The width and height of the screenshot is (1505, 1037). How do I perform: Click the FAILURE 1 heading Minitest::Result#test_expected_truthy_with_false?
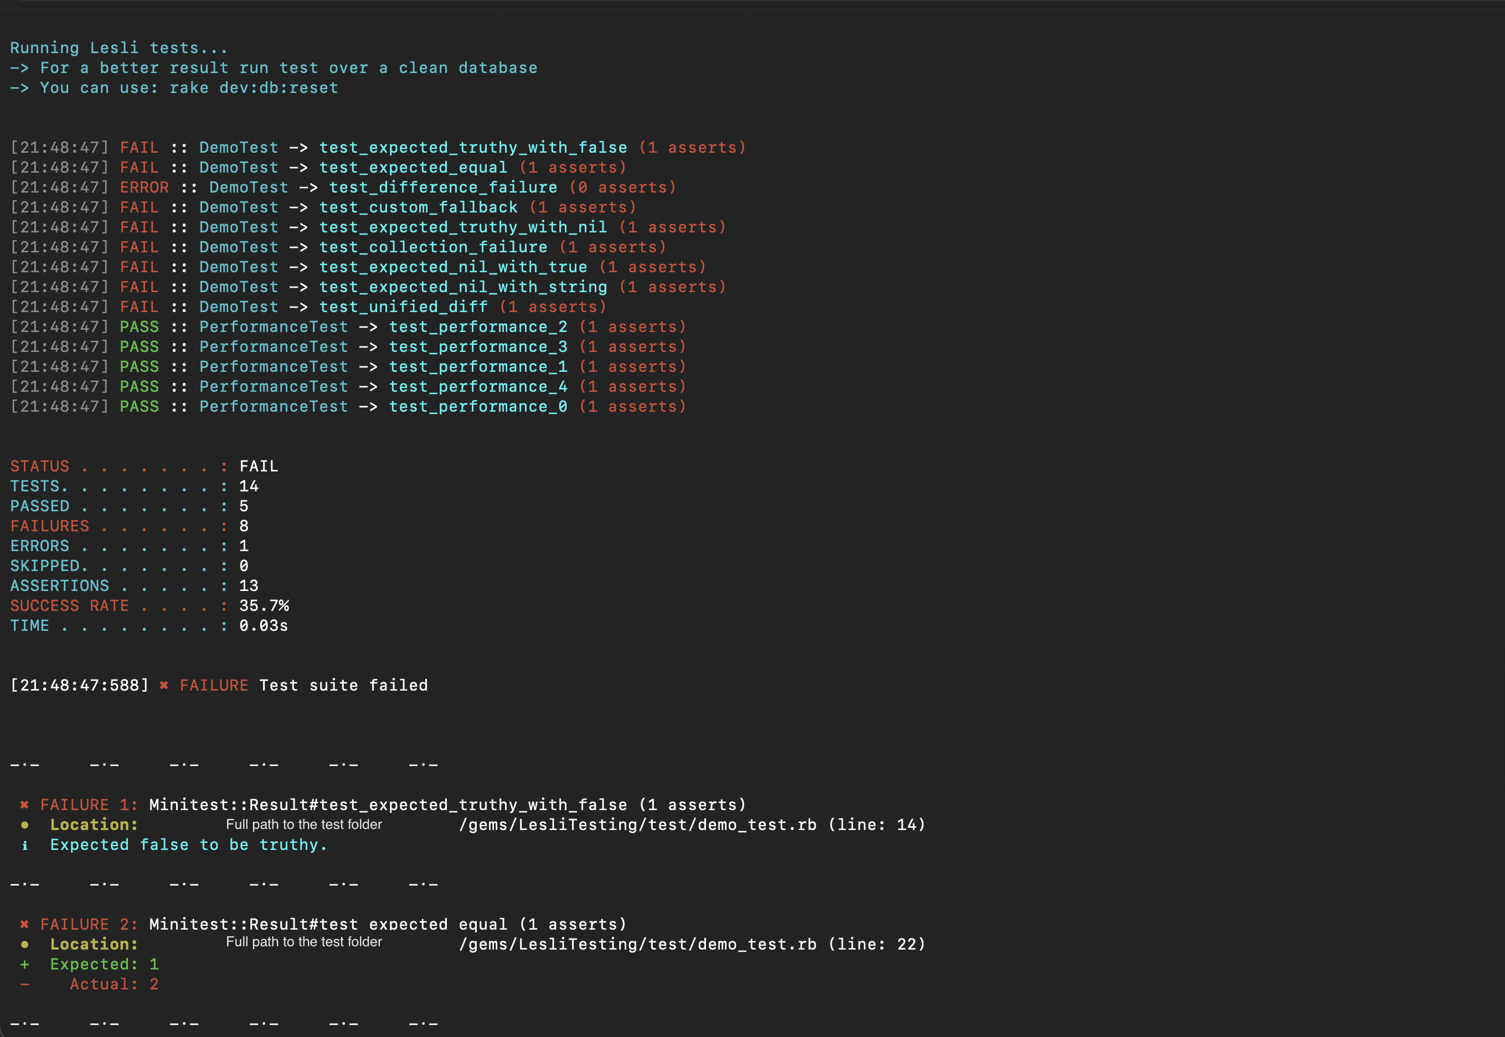[388, 805]
